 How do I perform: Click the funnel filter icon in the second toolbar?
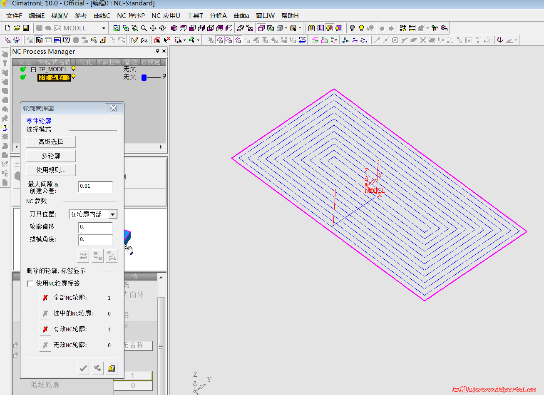[x=17, y=40]
